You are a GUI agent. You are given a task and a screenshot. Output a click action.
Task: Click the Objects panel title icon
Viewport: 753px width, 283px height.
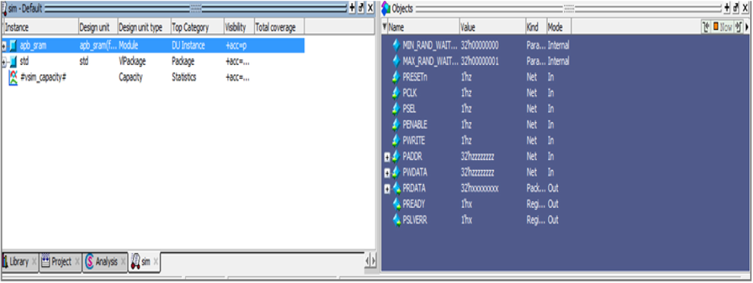386,8
